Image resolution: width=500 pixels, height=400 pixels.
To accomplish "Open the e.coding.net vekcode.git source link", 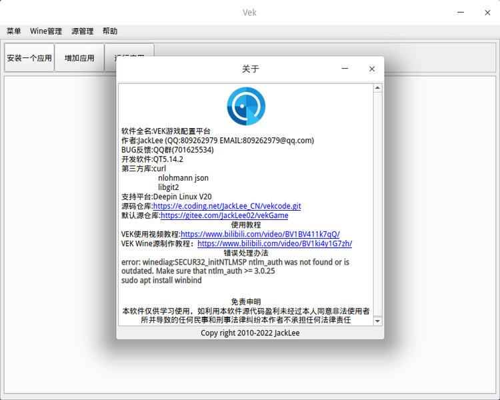I will tap(227, 207).
